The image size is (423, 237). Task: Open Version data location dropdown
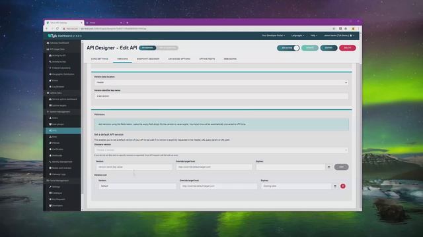pyautogui.click(x=221, y=82)
